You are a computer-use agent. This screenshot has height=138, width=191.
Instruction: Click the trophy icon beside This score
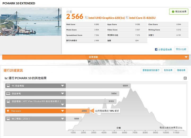pos(8,111)
